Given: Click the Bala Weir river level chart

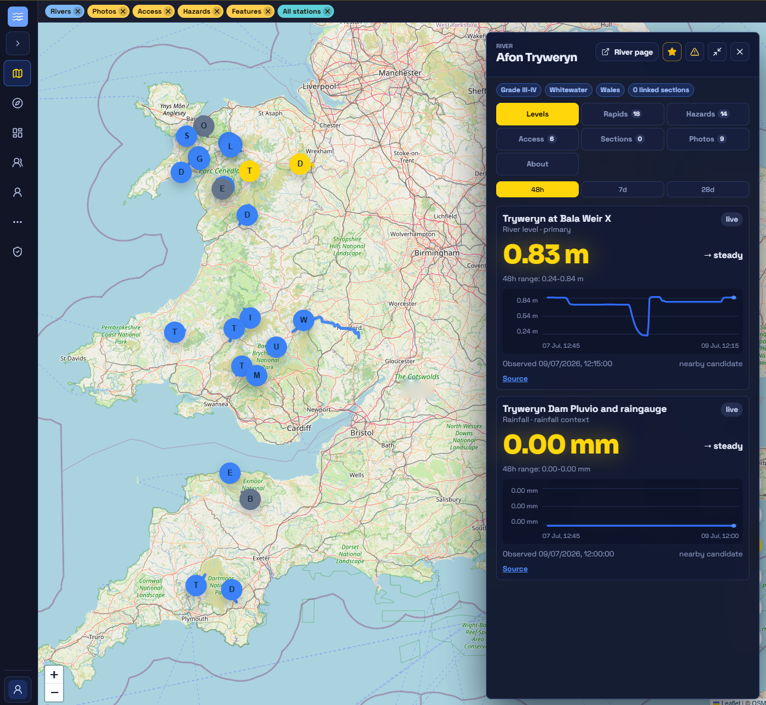Looking at the screenshot, I should [x=623, y=322].
